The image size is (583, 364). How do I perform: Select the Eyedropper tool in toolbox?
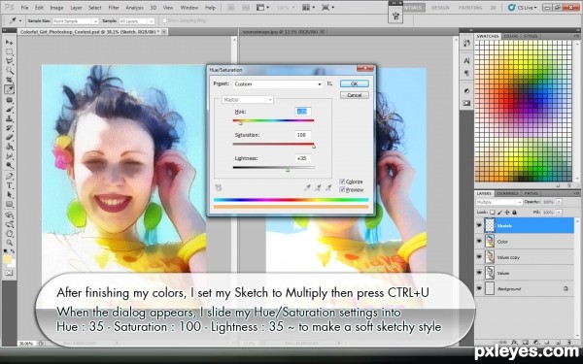coord(9,89)
